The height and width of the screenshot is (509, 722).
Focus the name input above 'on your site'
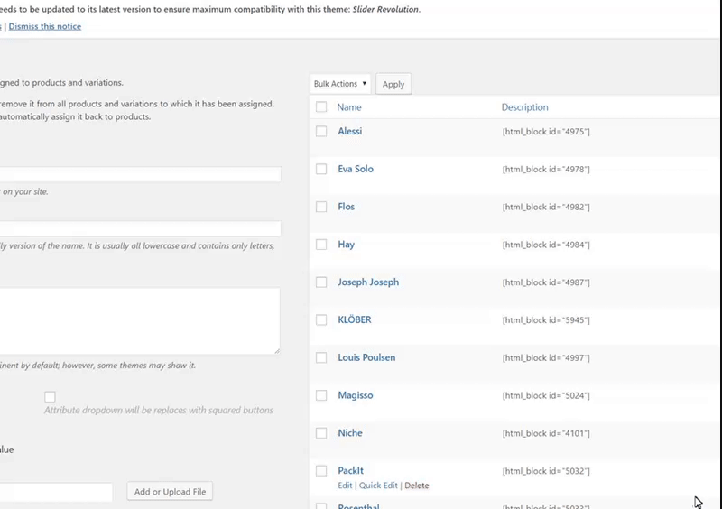pyautogui.click(x=140, y=174)
